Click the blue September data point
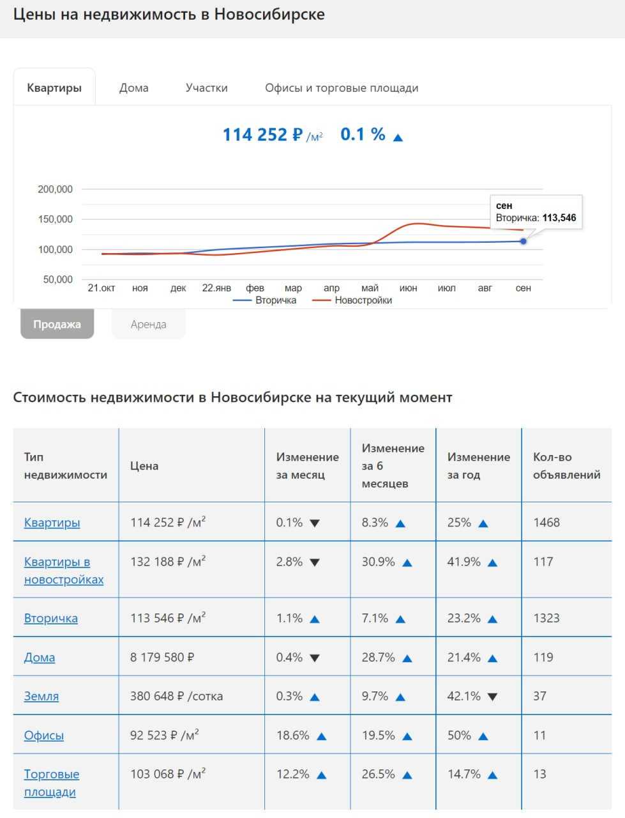 pyautogui.click(x=523, y=241)
